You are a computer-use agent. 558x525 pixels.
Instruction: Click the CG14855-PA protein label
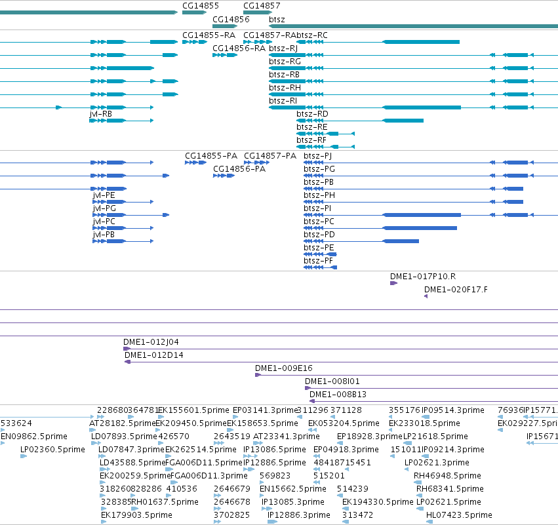pos(211,156)
